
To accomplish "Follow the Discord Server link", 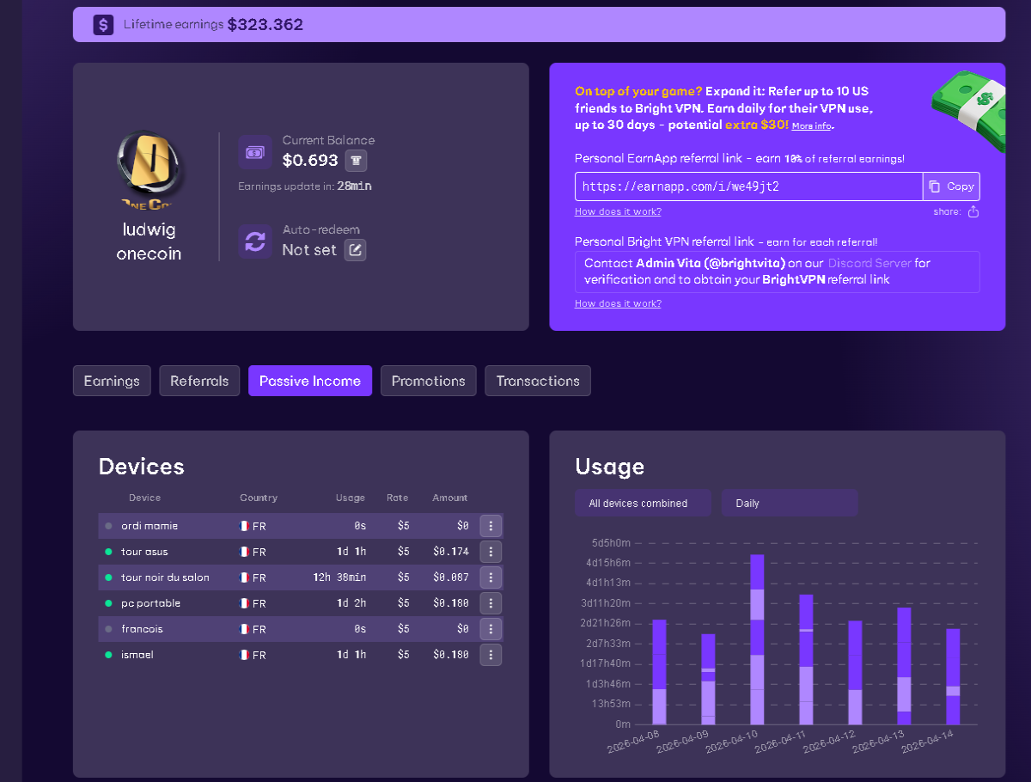I will click(869, 263).
